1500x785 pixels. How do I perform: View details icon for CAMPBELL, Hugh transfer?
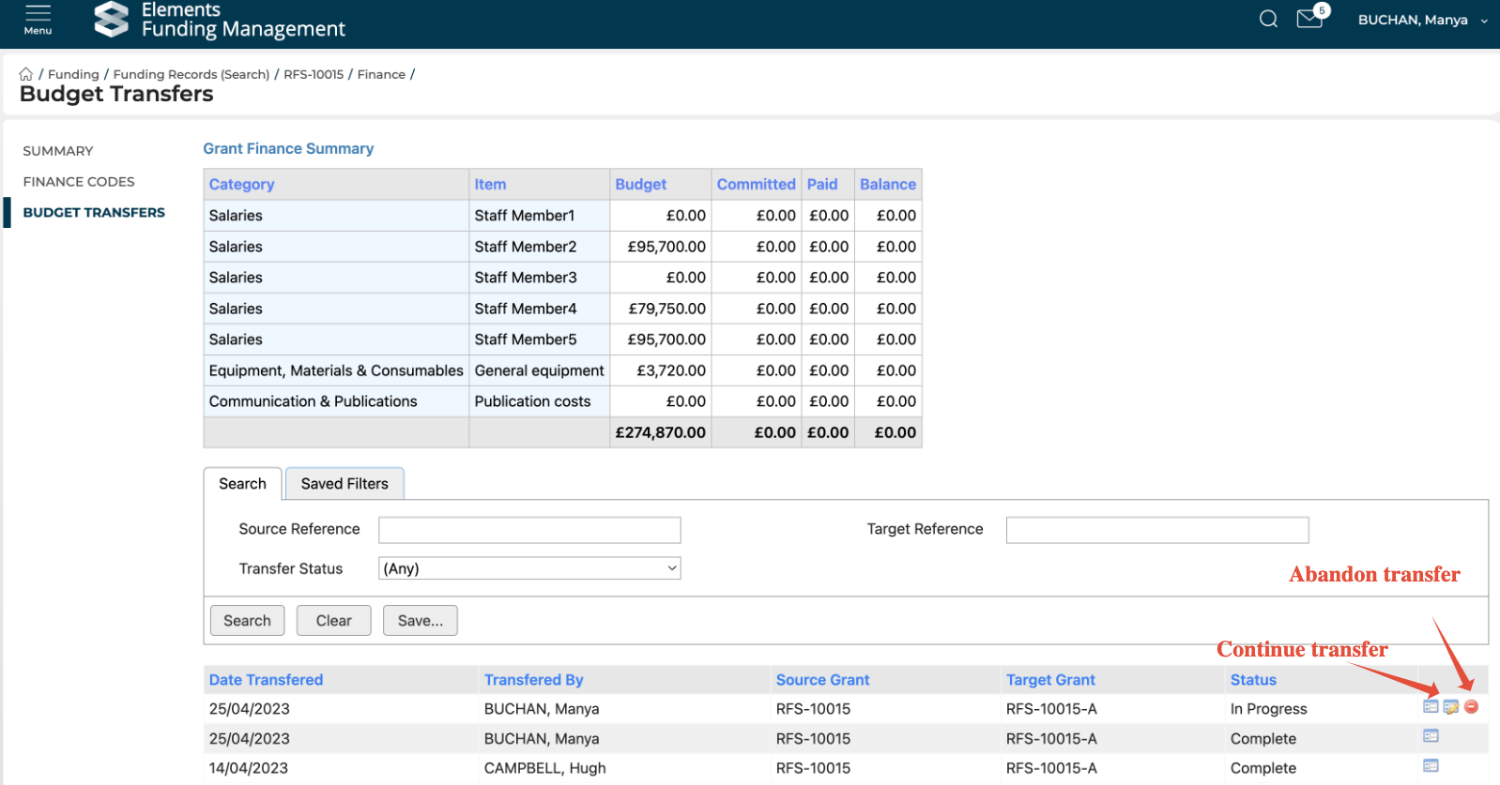(1431, 766)
